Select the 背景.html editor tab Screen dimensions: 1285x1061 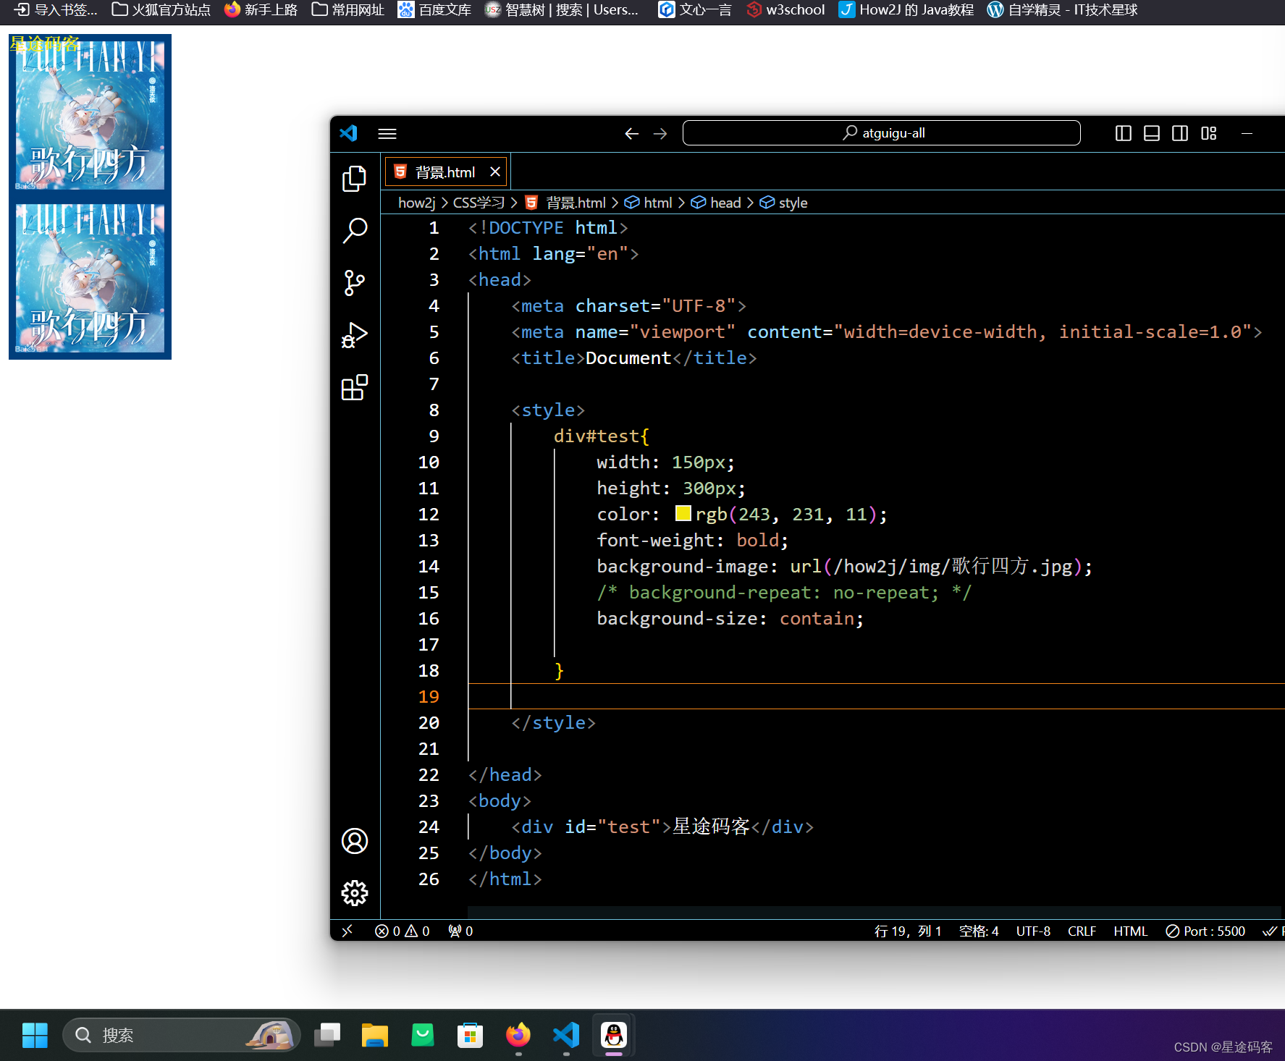click(445, 172)
